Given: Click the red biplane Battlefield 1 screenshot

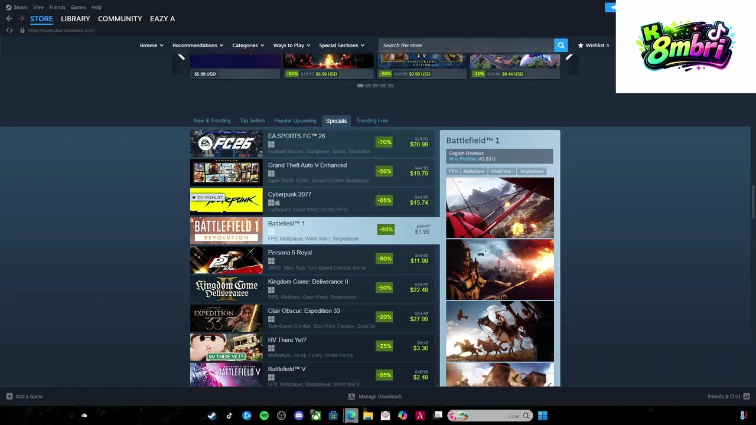Looking at the screenshot, I should click(500, 207).
